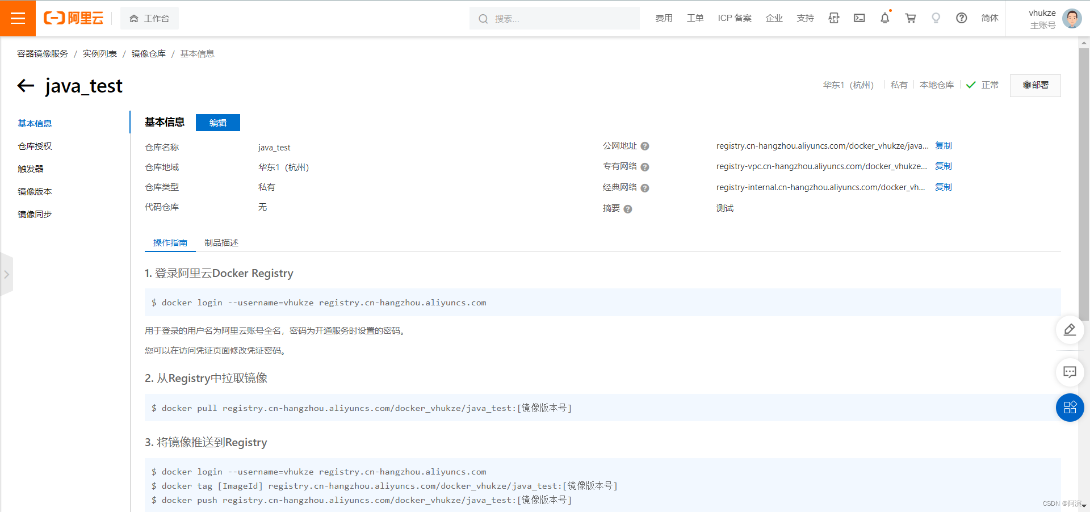Copy the 专有网络 registry-vpc address

point(944,166)
